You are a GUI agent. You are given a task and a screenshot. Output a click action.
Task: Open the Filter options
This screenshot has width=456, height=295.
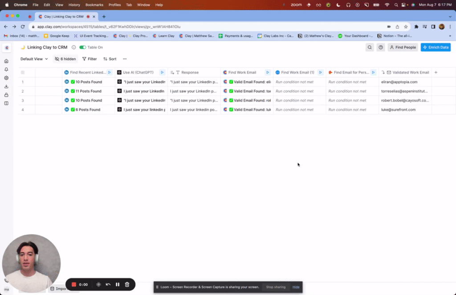pyautogui.click(x=90, y=59)
